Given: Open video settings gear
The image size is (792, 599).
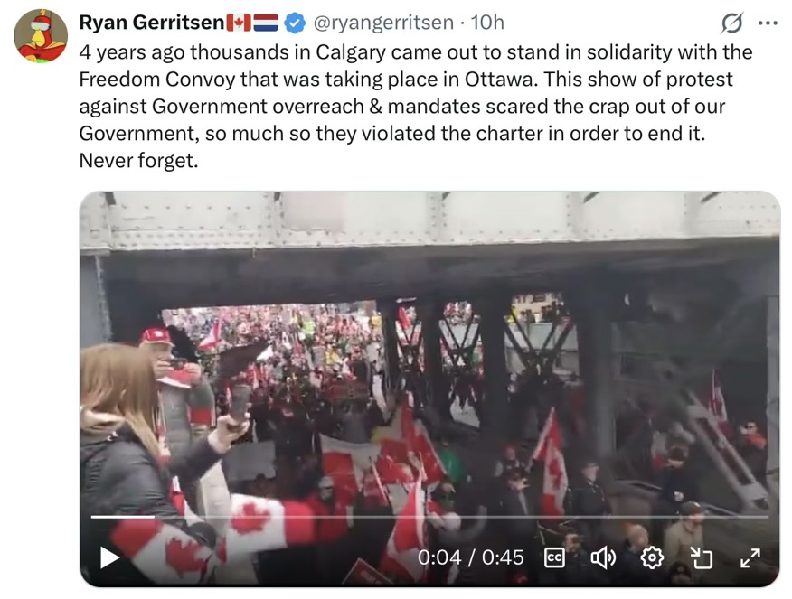Looking at the screenshot, I should coord(652,558).
